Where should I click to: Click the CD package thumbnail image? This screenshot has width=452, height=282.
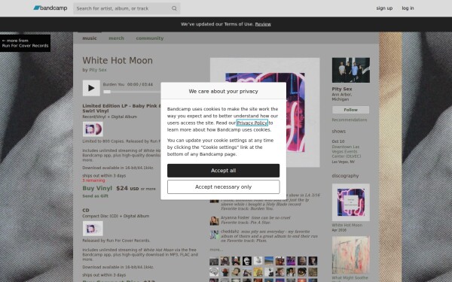[93, 229]
